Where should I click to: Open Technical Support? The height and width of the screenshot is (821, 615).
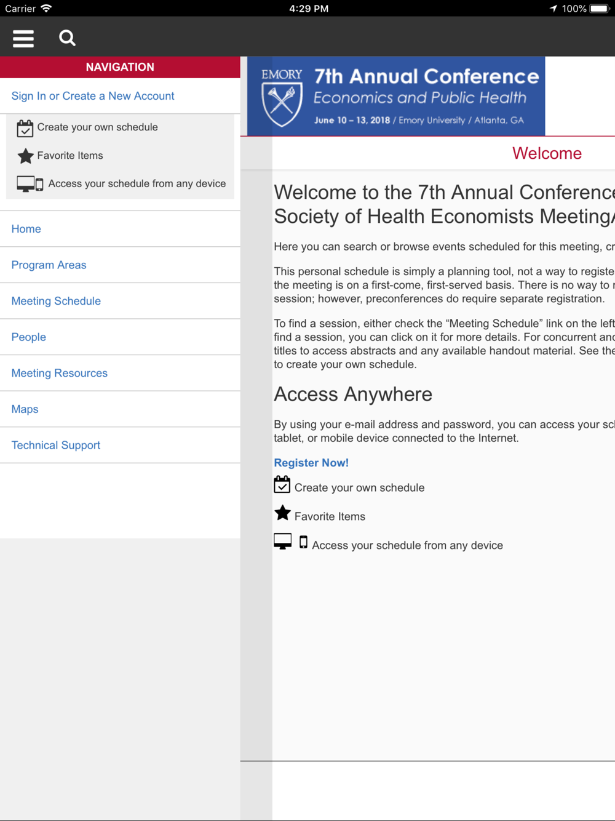click(x=120, y=445)
